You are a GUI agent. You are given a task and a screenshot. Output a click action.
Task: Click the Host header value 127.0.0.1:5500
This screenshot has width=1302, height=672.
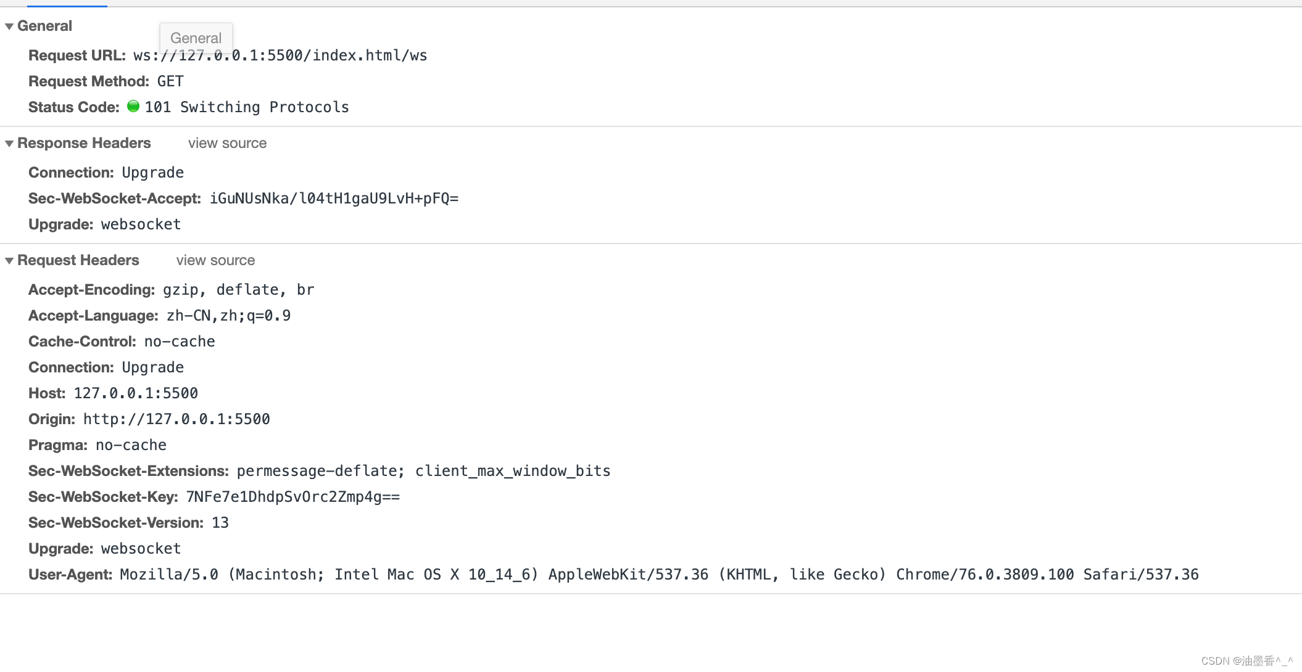click(135, 393)
